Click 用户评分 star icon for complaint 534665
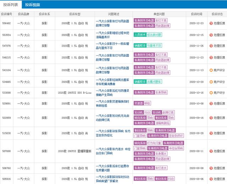This screenshot has width=227, height=184. (x=211, y=82)
